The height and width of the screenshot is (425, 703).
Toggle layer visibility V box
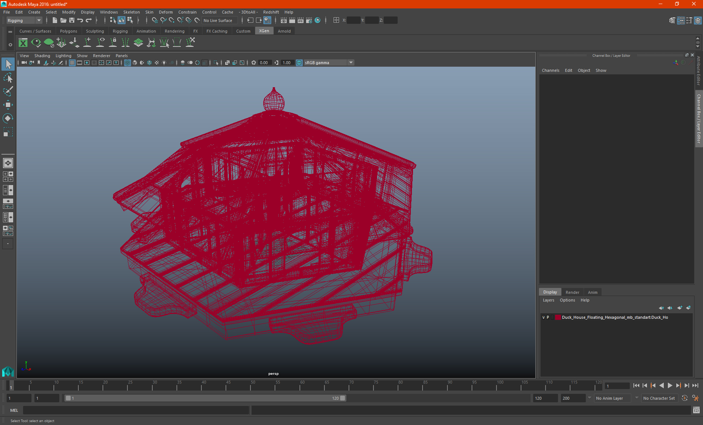pos(543,317)
